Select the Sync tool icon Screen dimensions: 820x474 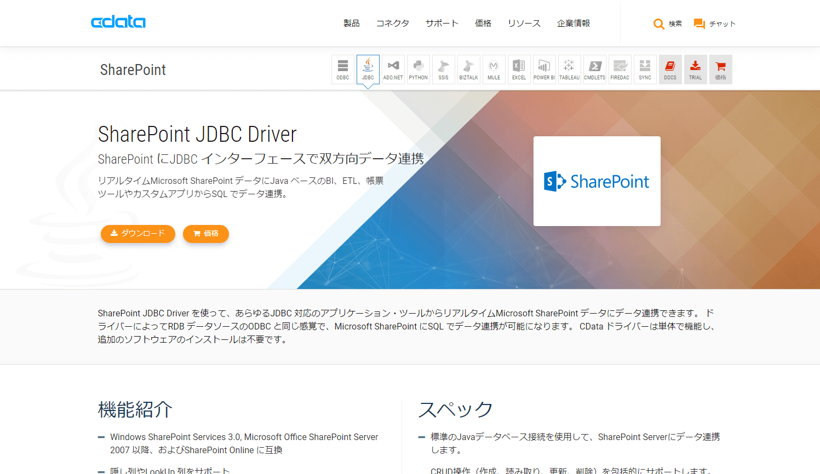(645, 69)
